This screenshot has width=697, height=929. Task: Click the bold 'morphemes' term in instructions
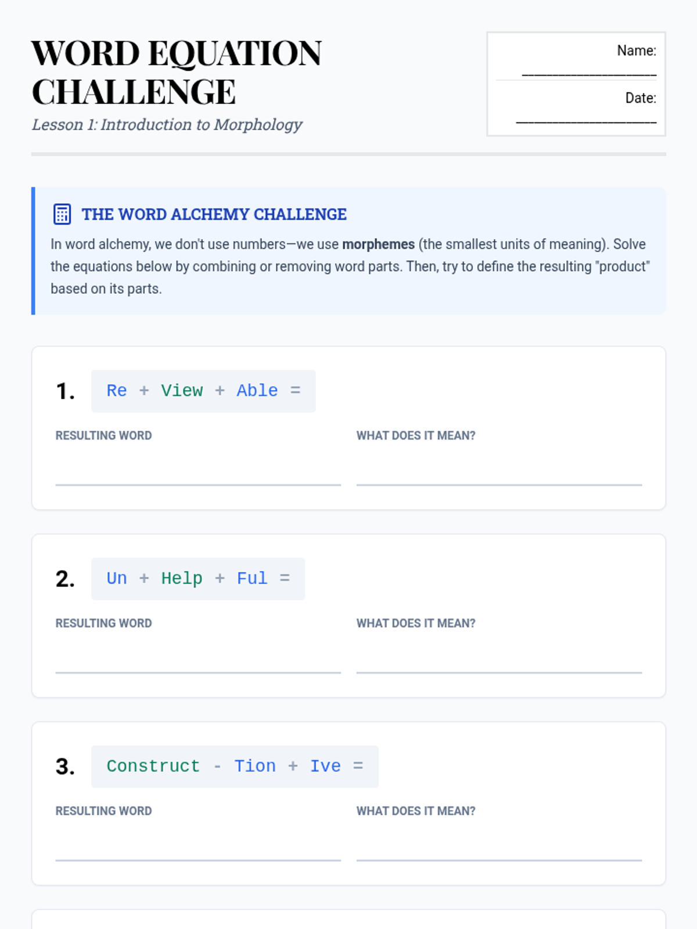pos(378,244)
